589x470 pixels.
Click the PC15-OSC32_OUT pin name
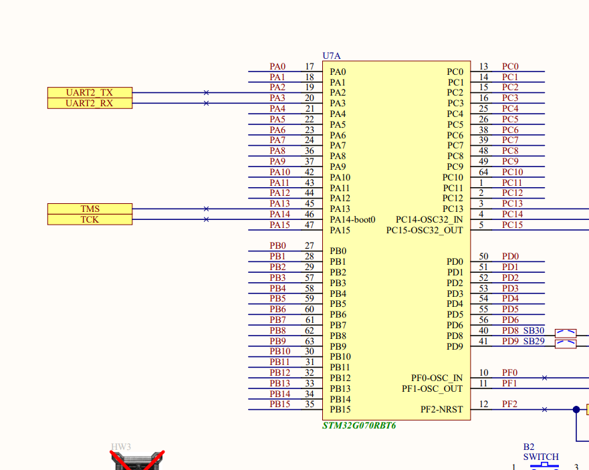pyautogui.click(x=425, y=230)
